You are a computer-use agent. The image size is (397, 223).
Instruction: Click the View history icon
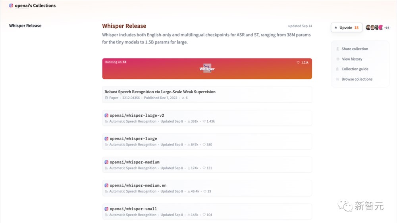(x=337, y=59)
